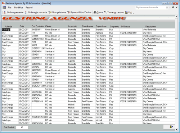This screenshot has width=180, height=133.
Task: Click the vertical scrollbar up arrow
Action: [x=176, y=17]
